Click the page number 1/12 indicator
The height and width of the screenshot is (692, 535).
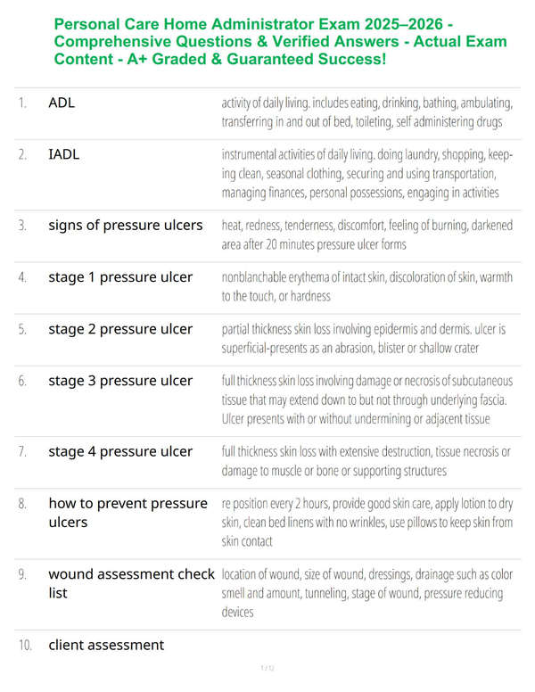(267, 669)
